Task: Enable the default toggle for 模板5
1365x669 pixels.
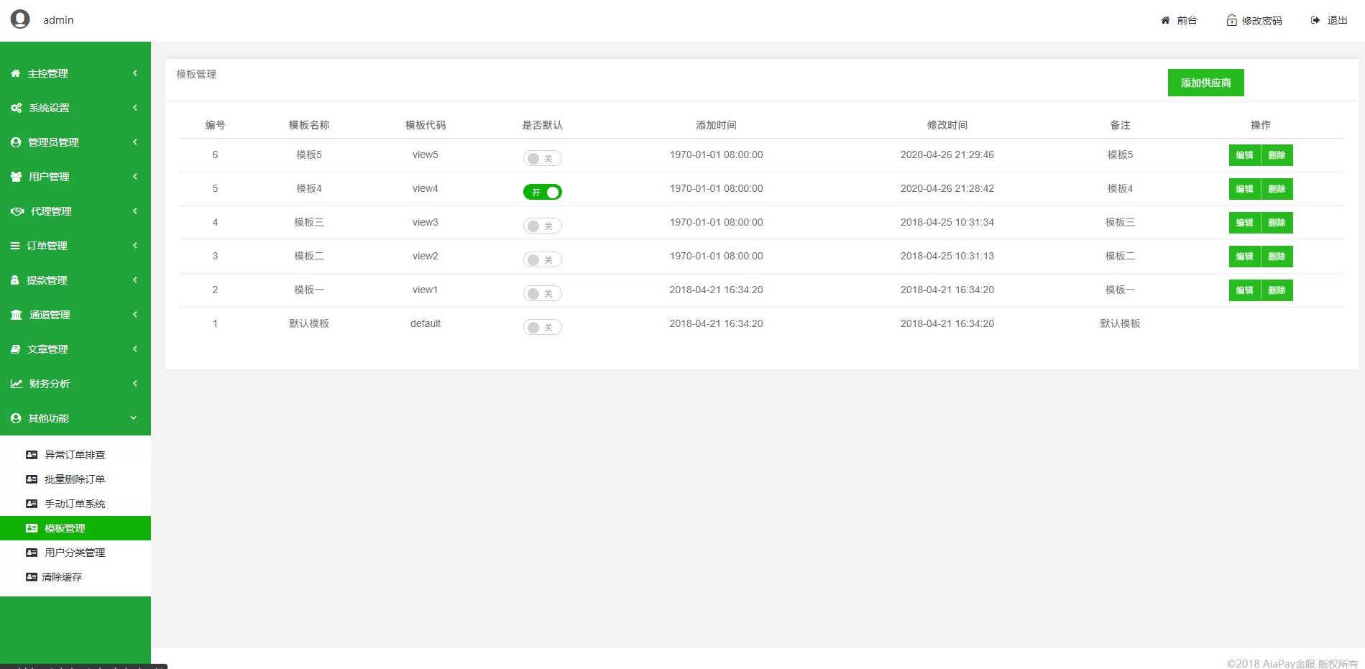Action: [x=543, y=158]
